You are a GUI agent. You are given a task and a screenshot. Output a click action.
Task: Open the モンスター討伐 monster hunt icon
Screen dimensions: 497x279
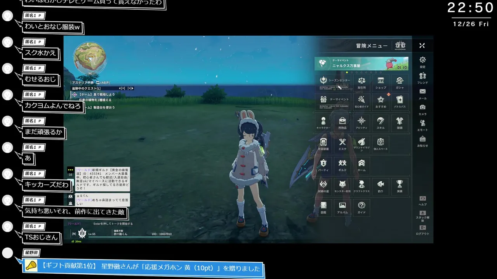coord(342,186)
